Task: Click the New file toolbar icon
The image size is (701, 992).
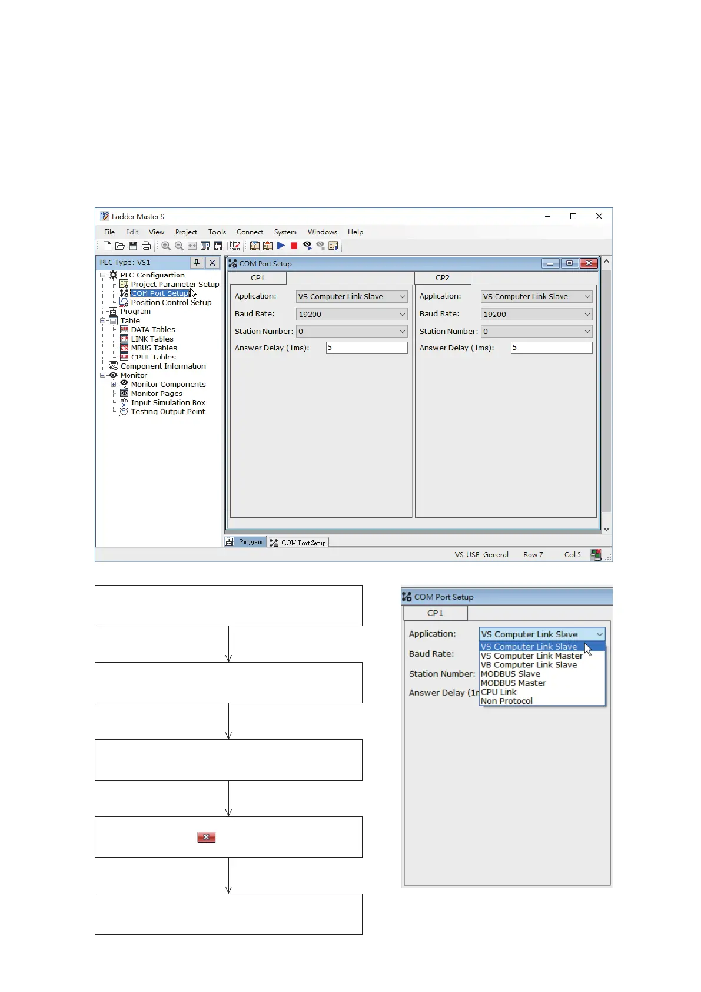Action: pos(107,246)
